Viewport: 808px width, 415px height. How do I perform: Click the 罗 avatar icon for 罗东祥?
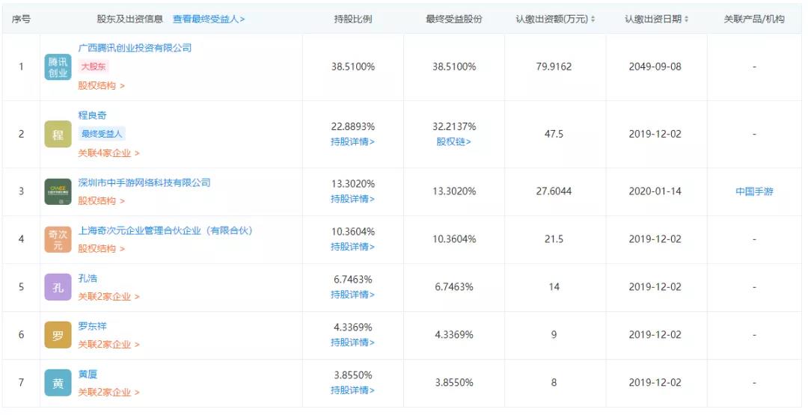(x=58, y=335)
